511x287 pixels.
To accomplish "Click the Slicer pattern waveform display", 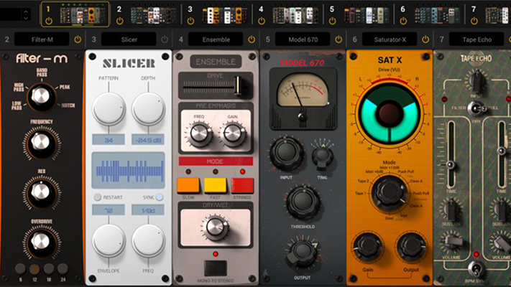I will 129,170.
